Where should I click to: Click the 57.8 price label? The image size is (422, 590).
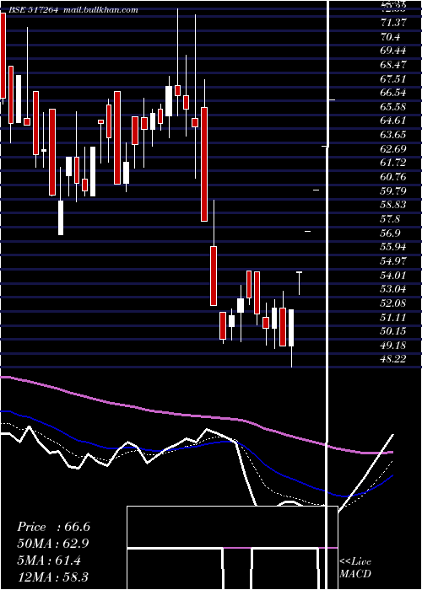[x=390, y=219]
